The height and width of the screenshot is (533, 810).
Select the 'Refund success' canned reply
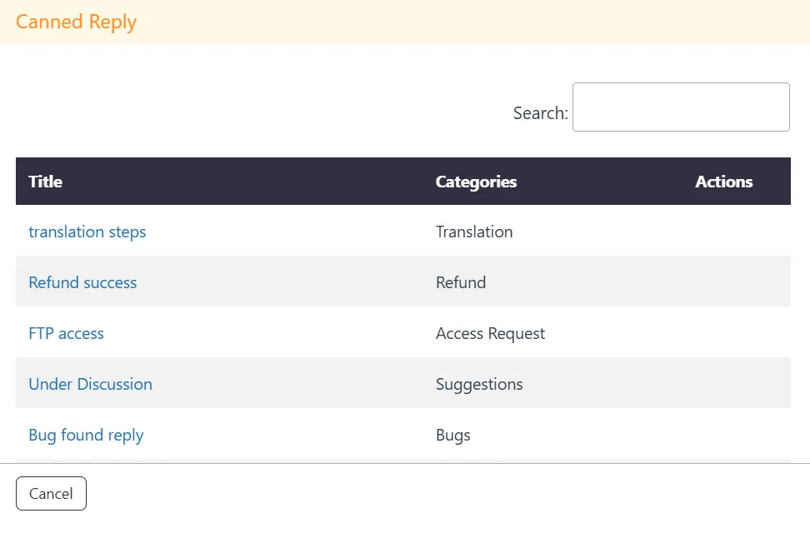[82, 282]
